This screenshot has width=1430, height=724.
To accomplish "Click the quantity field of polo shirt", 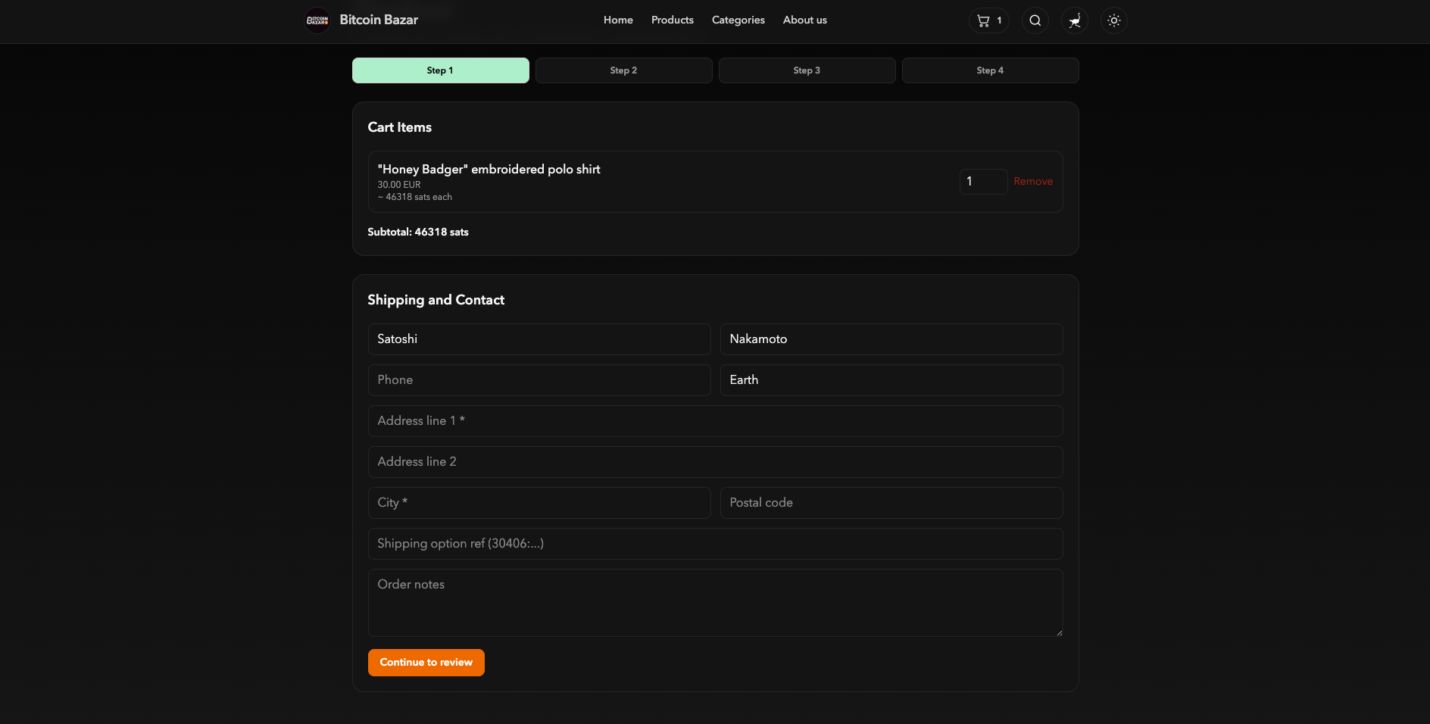I will [x=983, y=182].
